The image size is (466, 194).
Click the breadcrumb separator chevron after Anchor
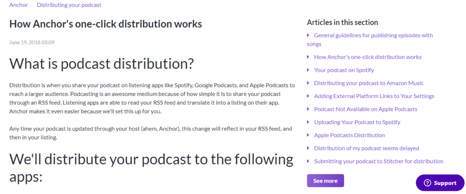tap(32, 5)
